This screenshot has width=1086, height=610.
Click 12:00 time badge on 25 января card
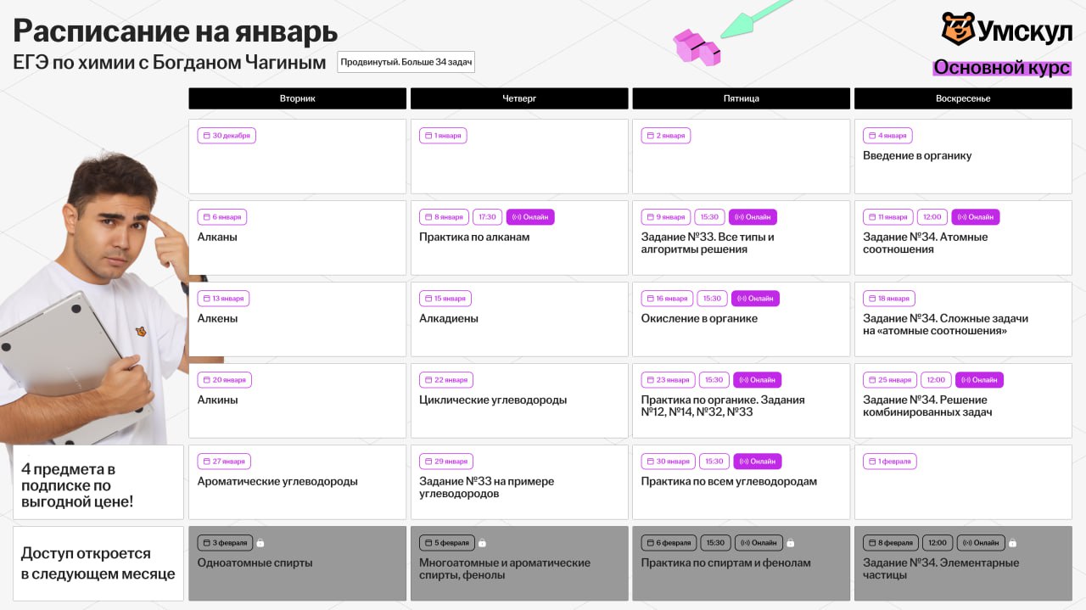point(935,380)
